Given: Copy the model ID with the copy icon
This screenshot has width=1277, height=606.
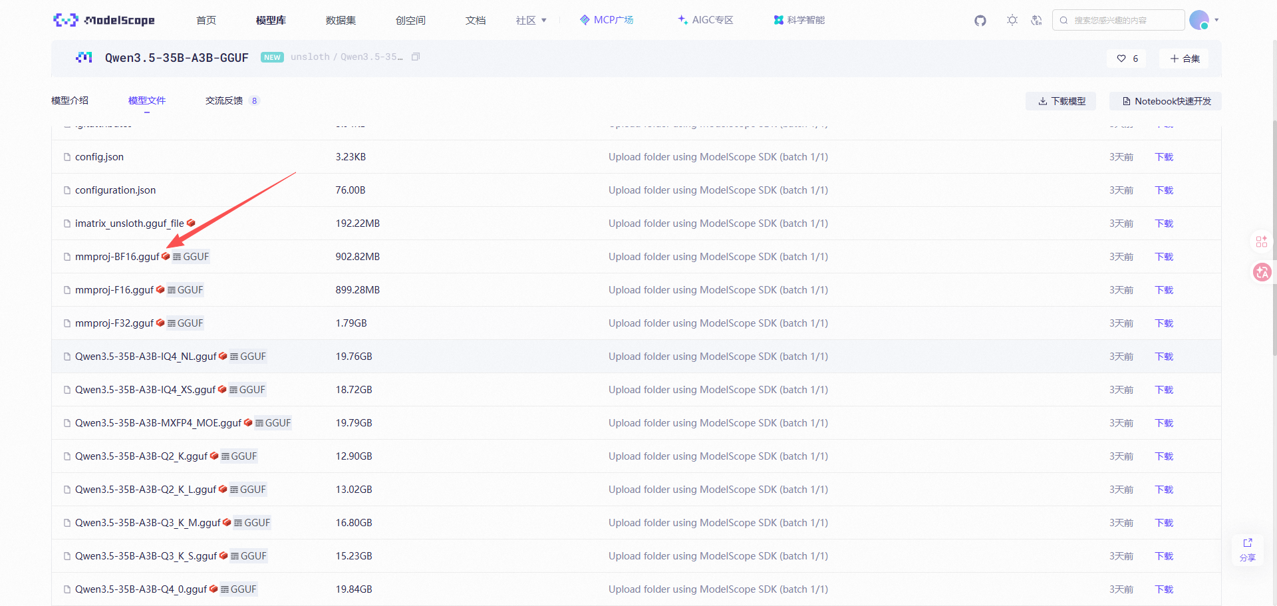Looking at the screenshot, I should click(x=416, y=57).
